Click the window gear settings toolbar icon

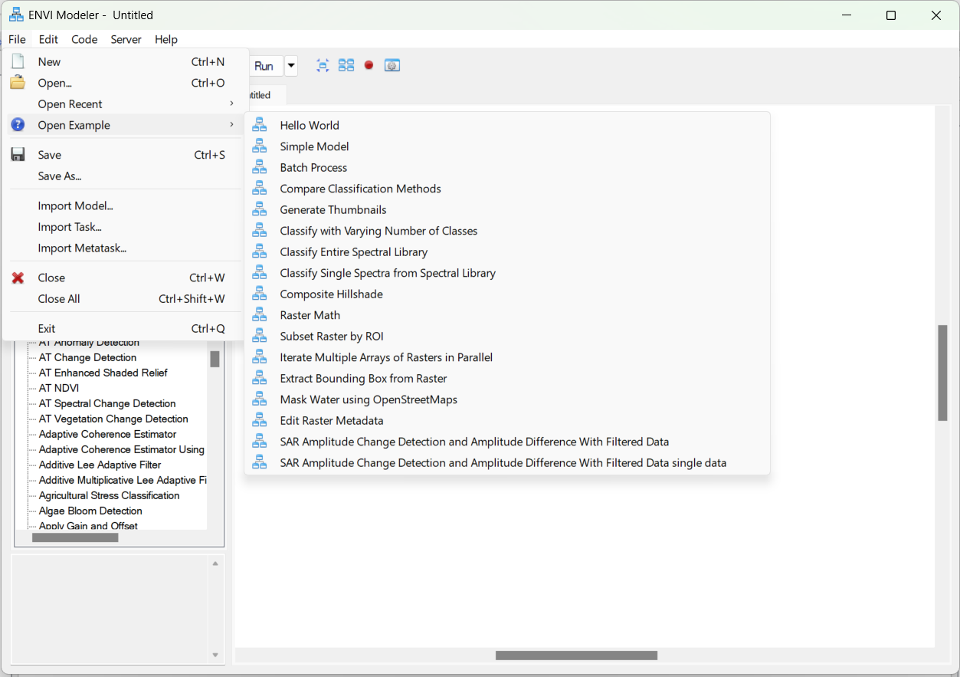(x=392, y=66)
